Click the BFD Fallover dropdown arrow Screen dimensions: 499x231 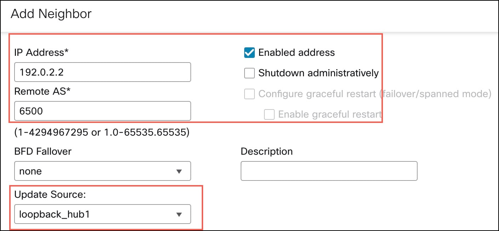[179, 172]
